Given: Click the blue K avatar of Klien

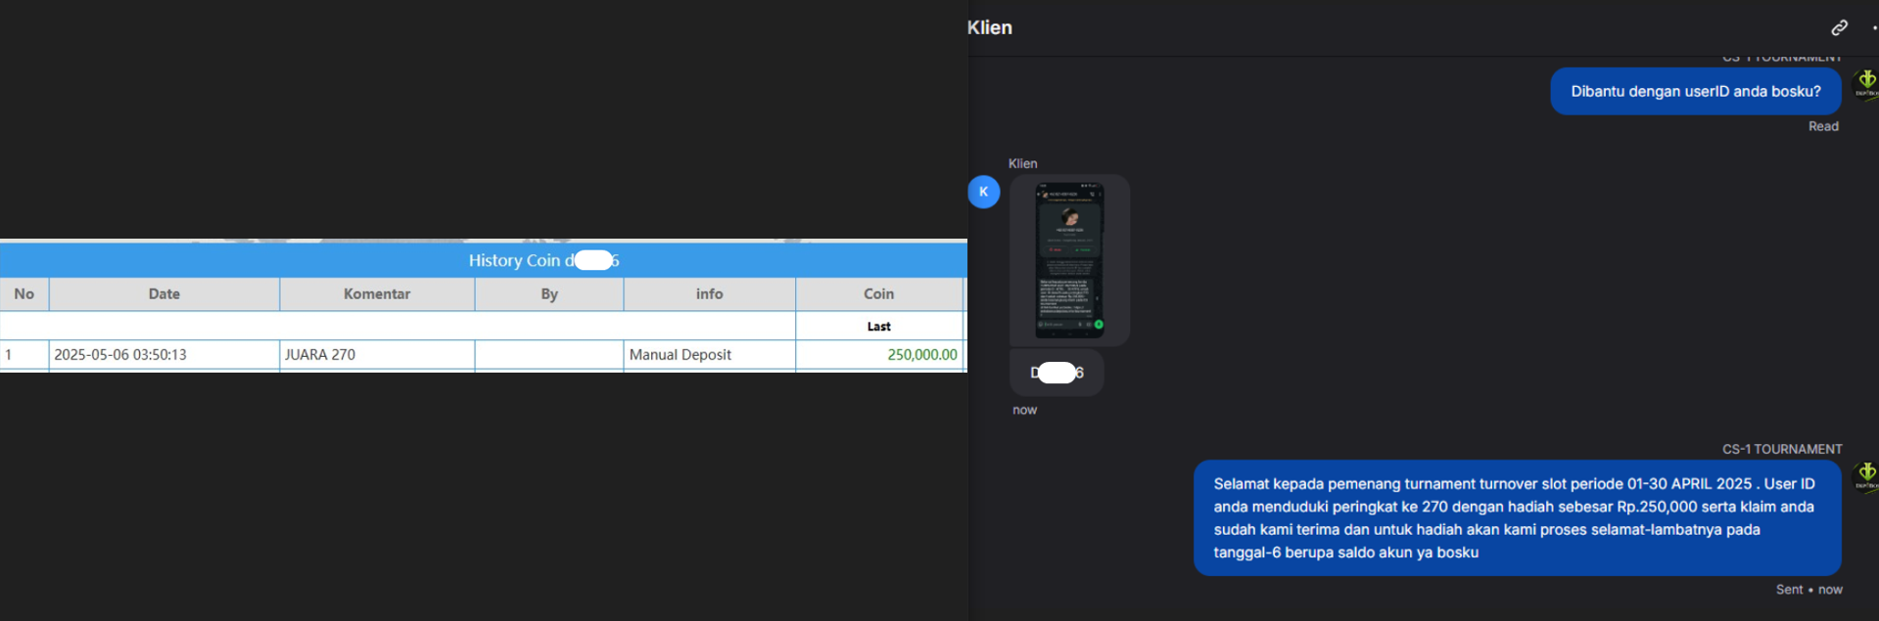Looking at the screenshot, I should (984, 192).
